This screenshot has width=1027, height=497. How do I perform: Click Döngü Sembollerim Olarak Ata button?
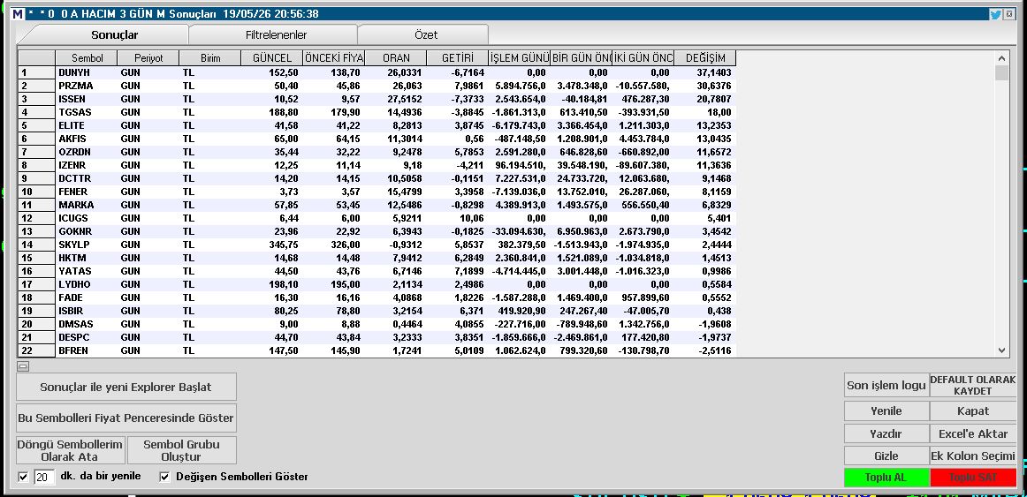pos(70,450)
